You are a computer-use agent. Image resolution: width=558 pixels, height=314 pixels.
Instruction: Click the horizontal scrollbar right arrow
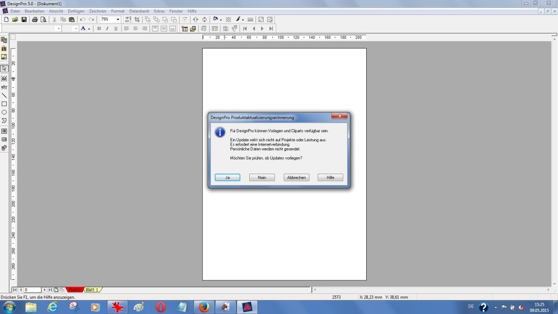coord(548,290)
